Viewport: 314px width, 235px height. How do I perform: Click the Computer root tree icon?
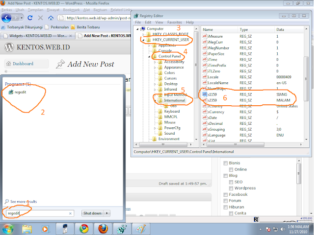(143, 29)
